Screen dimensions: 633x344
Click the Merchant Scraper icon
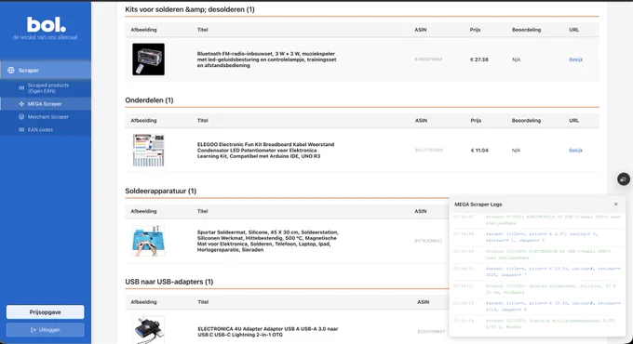coord(21,116)
